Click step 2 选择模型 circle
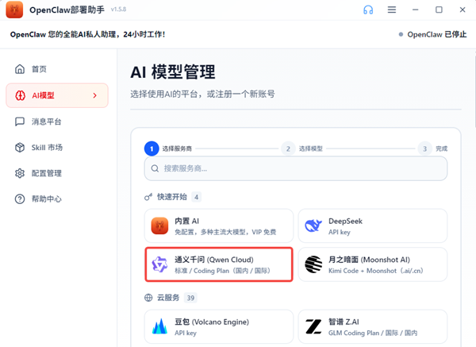The height and width of the screenshot is (347, 476). (288, 148)
